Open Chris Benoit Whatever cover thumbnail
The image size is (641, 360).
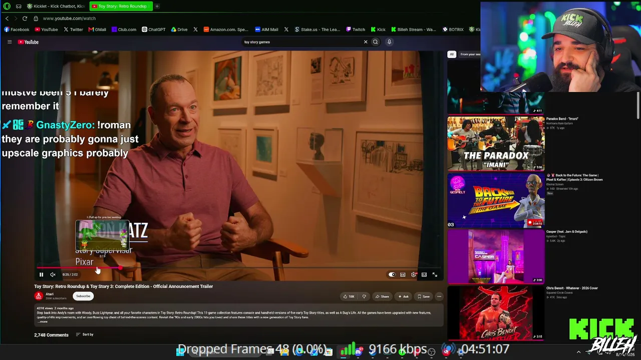(496, 313)
